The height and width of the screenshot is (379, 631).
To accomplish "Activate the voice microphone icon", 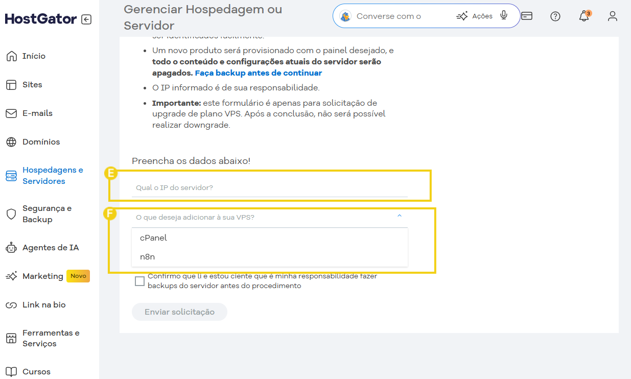I will tap(504, 15).
